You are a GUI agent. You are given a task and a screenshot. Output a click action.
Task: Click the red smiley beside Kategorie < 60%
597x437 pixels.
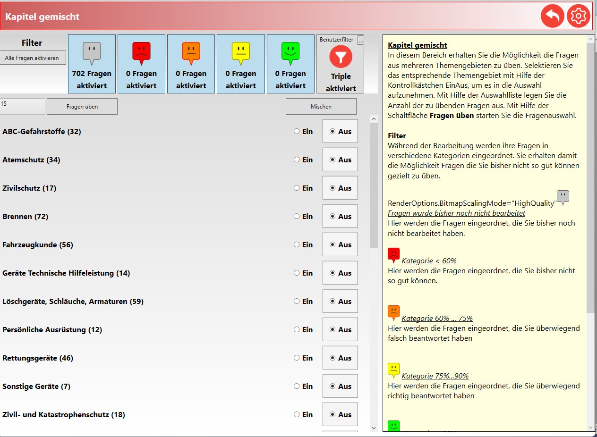(x=393, y=255)
